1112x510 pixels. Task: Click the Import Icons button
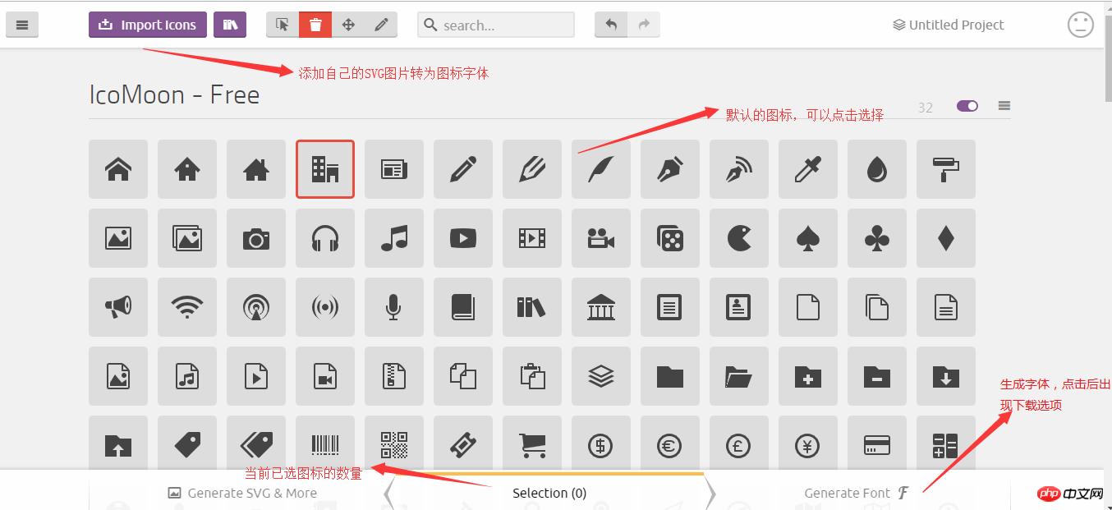[147, 25]
